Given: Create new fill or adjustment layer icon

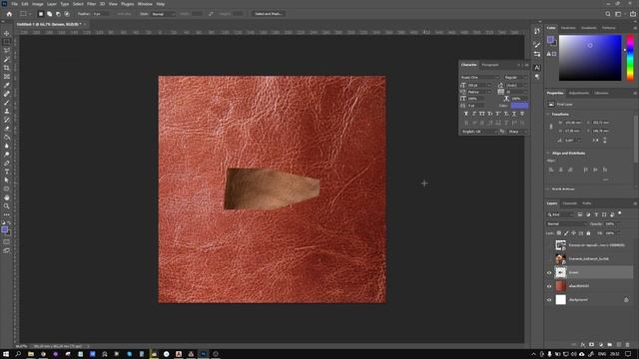Looking at the screenshot, I should click(x=601, y=345).
